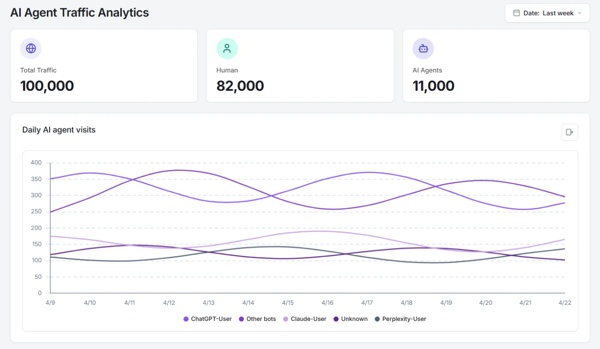Click the 82,000 human traffic value
The image size is (600, 349).
coord(240,86)
